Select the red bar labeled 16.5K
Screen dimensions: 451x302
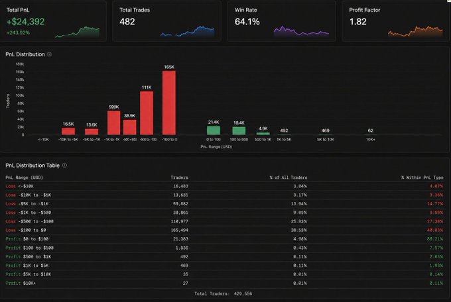tap(68, 131)
